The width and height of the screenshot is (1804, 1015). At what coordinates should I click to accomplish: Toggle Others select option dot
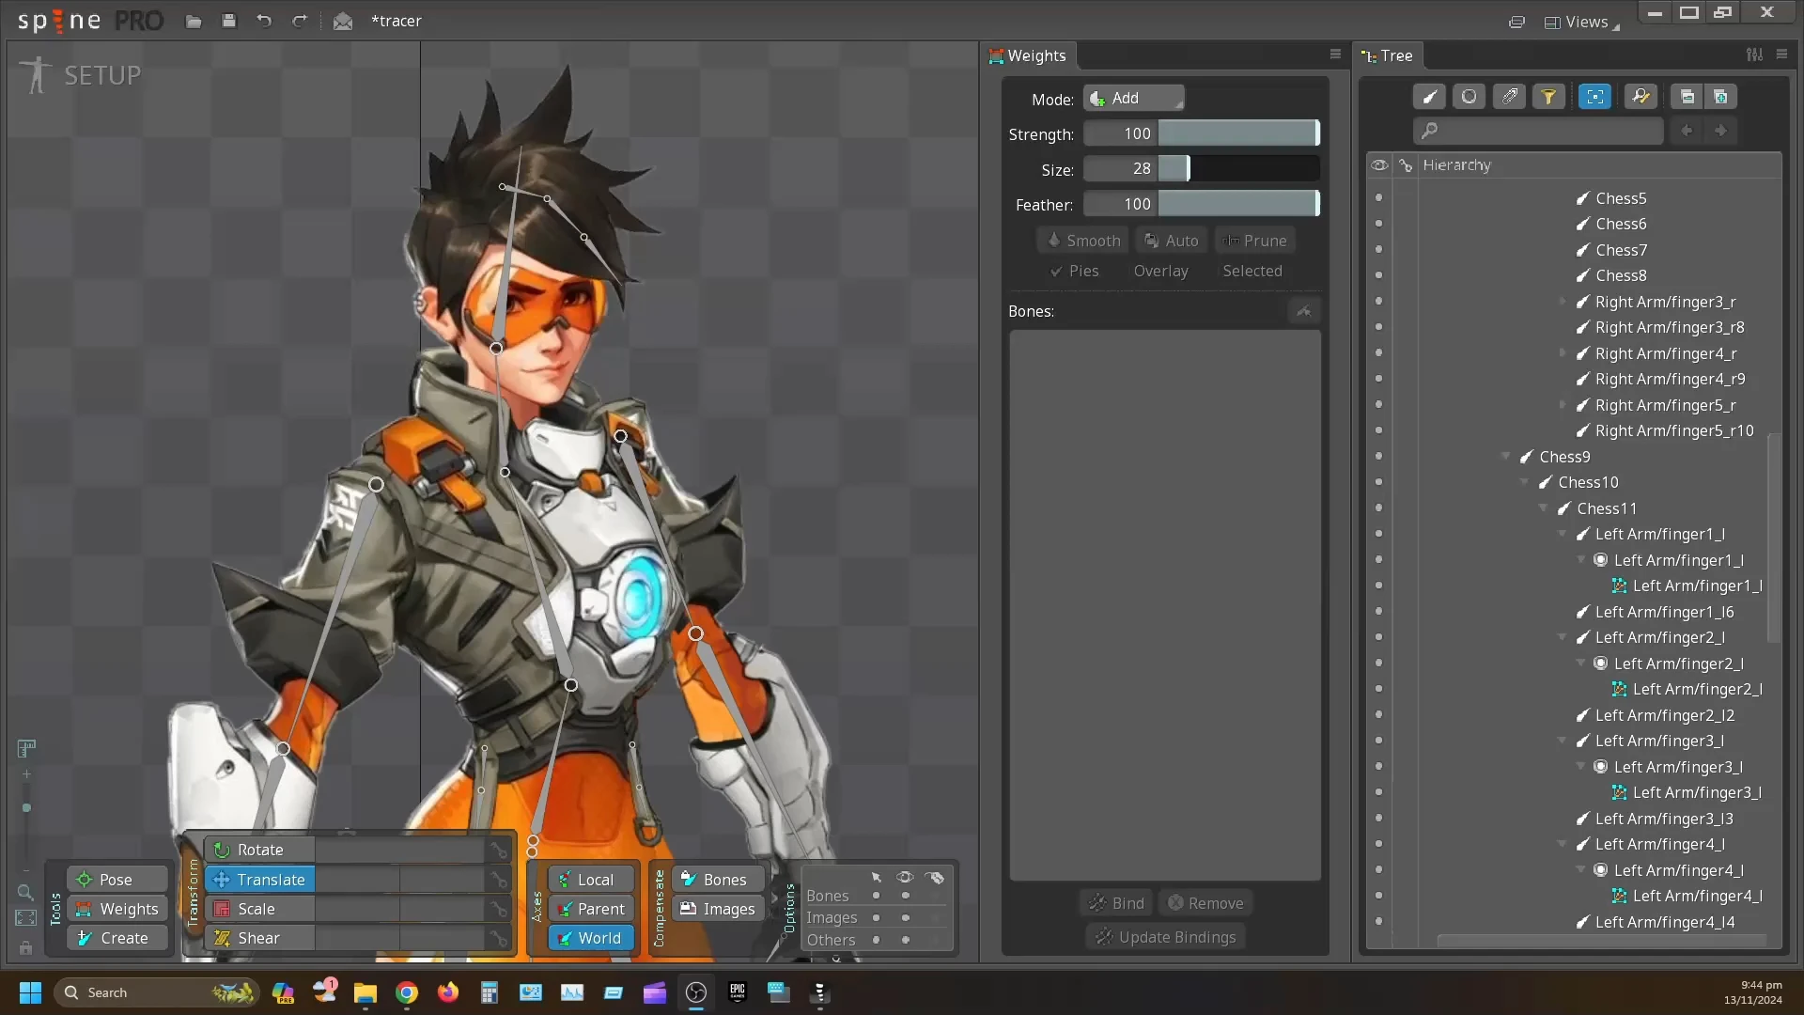click(x=876, y=940)
